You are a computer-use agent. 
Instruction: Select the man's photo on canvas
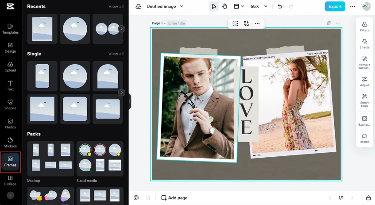tap(198, 108)
